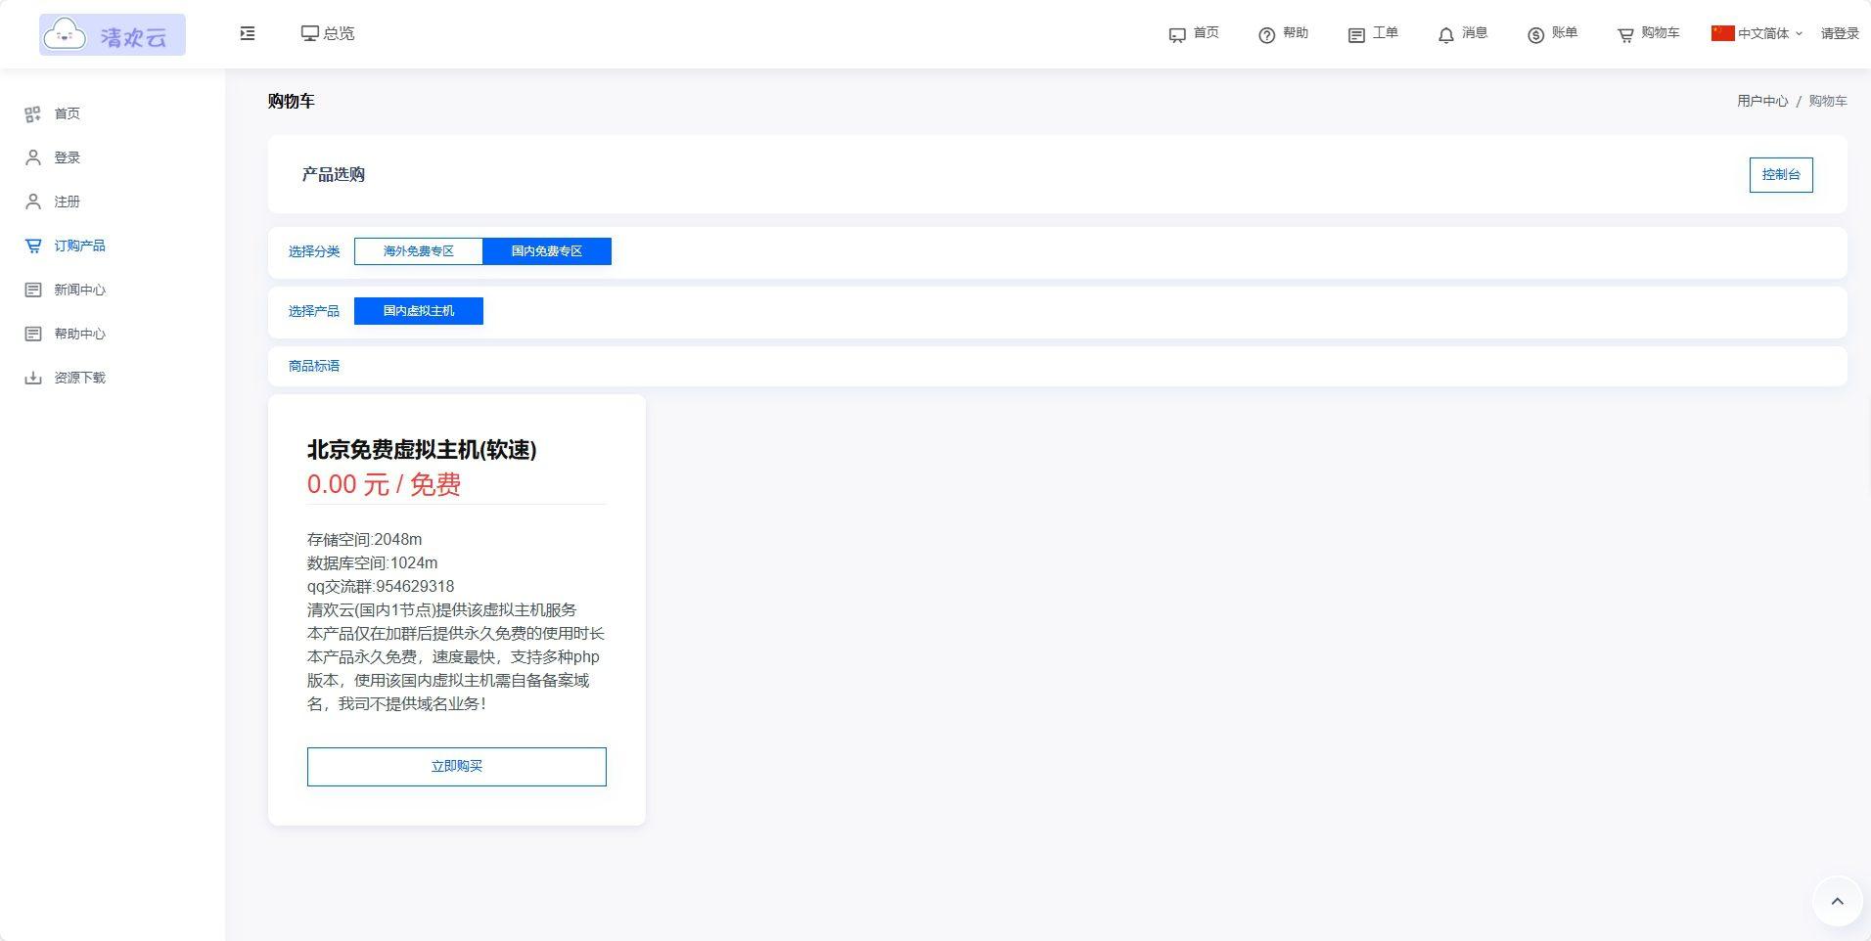Image resolution: width=1871 pixels, height=941 pixels.
Task: Expand the 资源下载 sidebar entry
Action: 79,377
